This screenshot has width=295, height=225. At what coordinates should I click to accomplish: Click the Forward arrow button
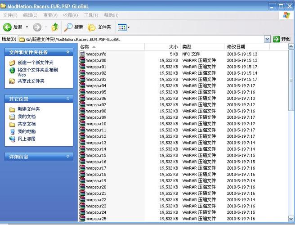pos(37,27)
